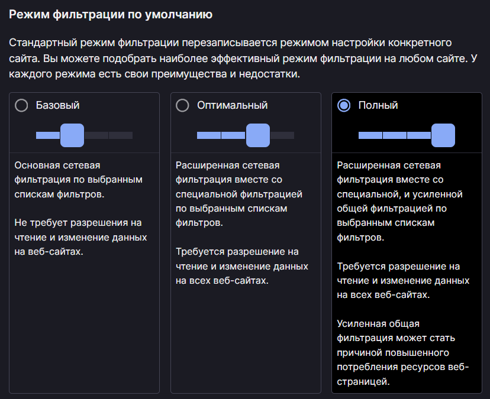490x399 pixels.
Task: Select the Базовый radio button
Action: click(x=21, y=105)
